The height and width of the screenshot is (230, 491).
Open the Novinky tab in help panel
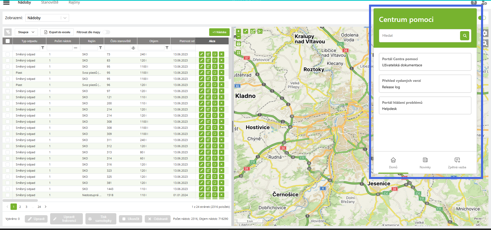pos(425,163)
